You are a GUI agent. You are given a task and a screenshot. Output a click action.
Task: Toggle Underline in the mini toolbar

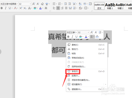76,37
